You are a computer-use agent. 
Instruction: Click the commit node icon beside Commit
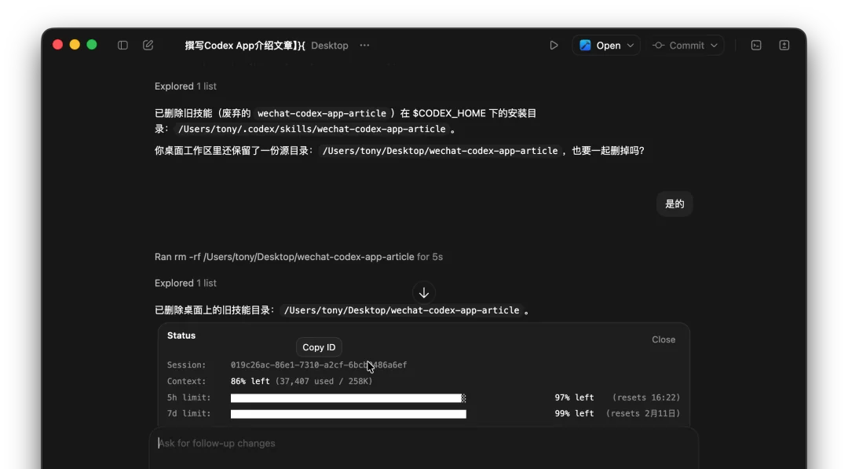[x=660, y=45]
